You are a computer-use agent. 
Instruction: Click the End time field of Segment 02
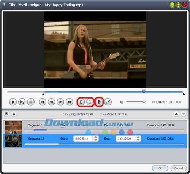pos(125,139)
